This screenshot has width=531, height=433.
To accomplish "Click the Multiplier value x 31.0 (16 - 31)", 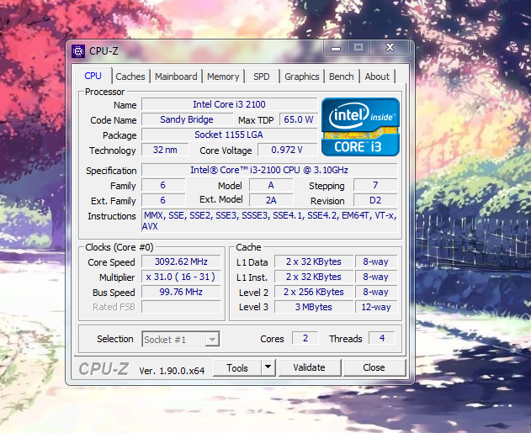I will (181, 277).
